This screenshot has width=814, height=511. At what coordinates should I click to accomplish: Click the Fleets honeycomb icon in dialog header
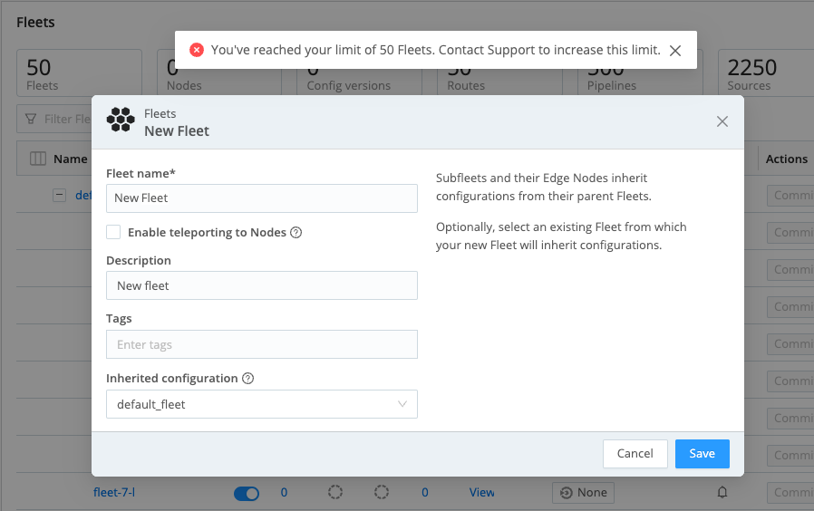[121, 121]
